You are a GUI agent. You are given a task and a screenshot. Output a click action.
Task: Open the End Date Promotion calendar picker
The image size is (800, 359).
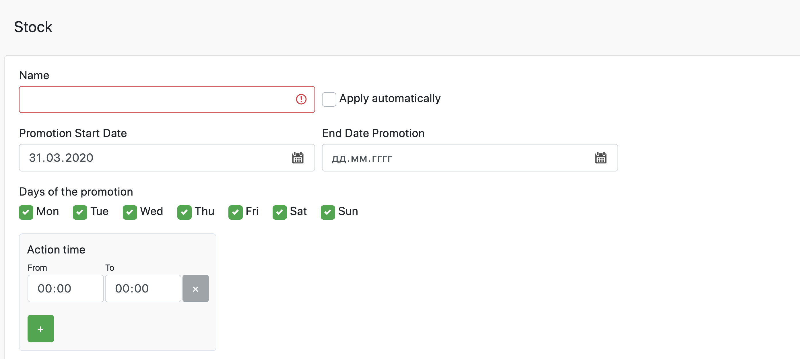[600, 158]
